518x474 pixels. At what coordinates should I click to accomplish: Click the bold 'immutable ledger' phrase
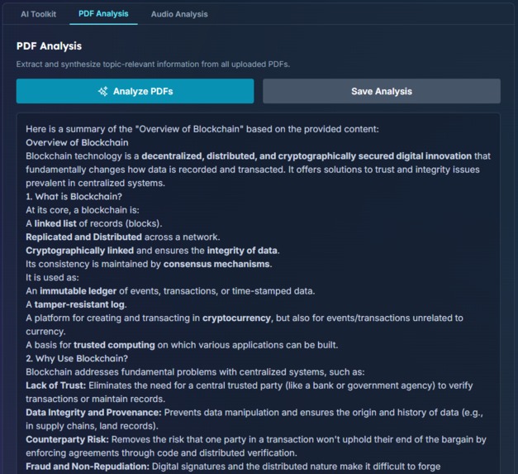(x=78, y=291)
